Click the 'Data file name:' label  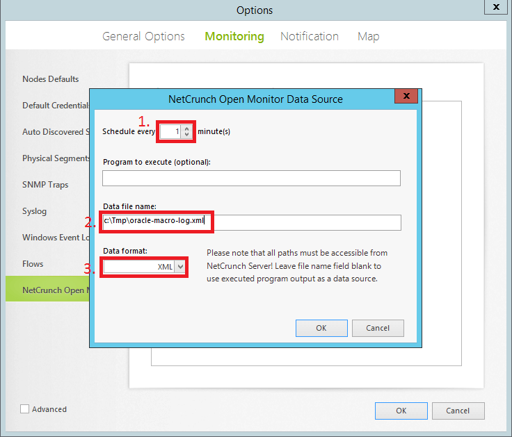(129, 206)
